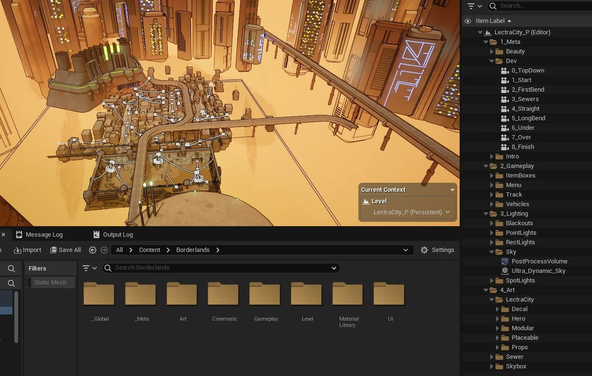This screenshot has width=592, height=376.
Task: Click the Filters header button
Action: 37,269
